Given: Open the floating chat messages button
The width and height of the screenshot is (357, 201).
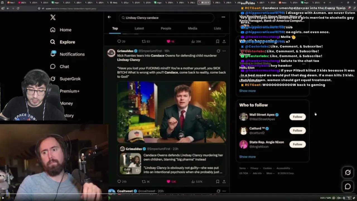Looking at the screenshot, I should [x=348, y=186].
